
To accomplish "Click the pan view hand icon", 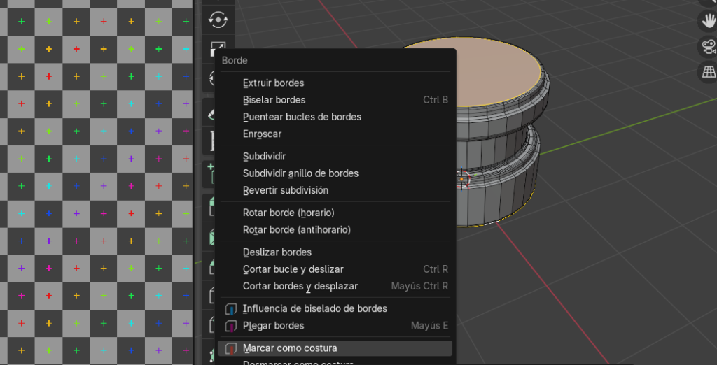I will tap(709, 20).
